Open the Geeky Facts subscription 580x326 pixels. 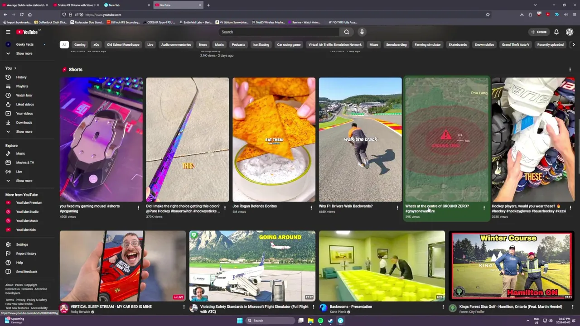pos(25,44)
